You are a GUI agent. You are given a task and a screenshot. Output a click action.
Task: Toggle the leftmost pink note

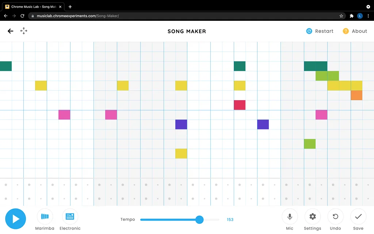[64, 114]
